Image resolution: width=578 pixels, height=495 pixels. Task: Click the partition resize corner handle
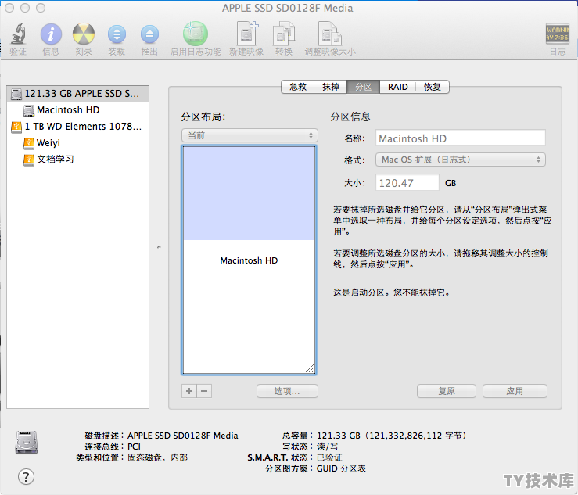tap(311, 368)
